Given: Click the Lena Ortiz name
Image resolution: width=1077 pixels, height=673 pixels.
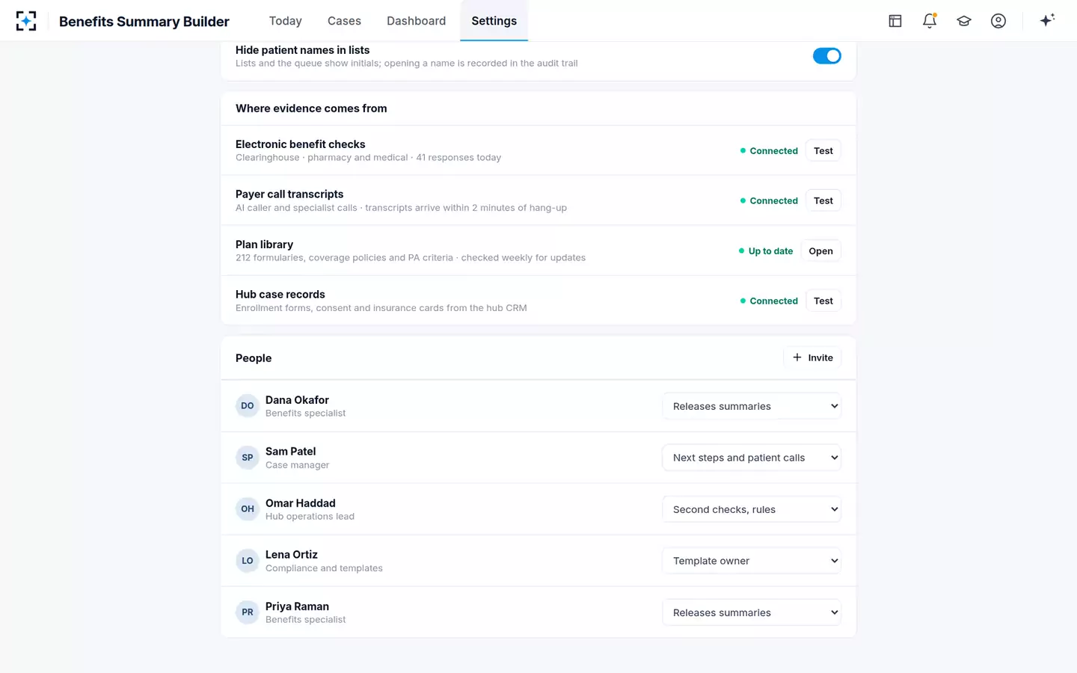Looking at the screenshot, I should coord(291,555).
